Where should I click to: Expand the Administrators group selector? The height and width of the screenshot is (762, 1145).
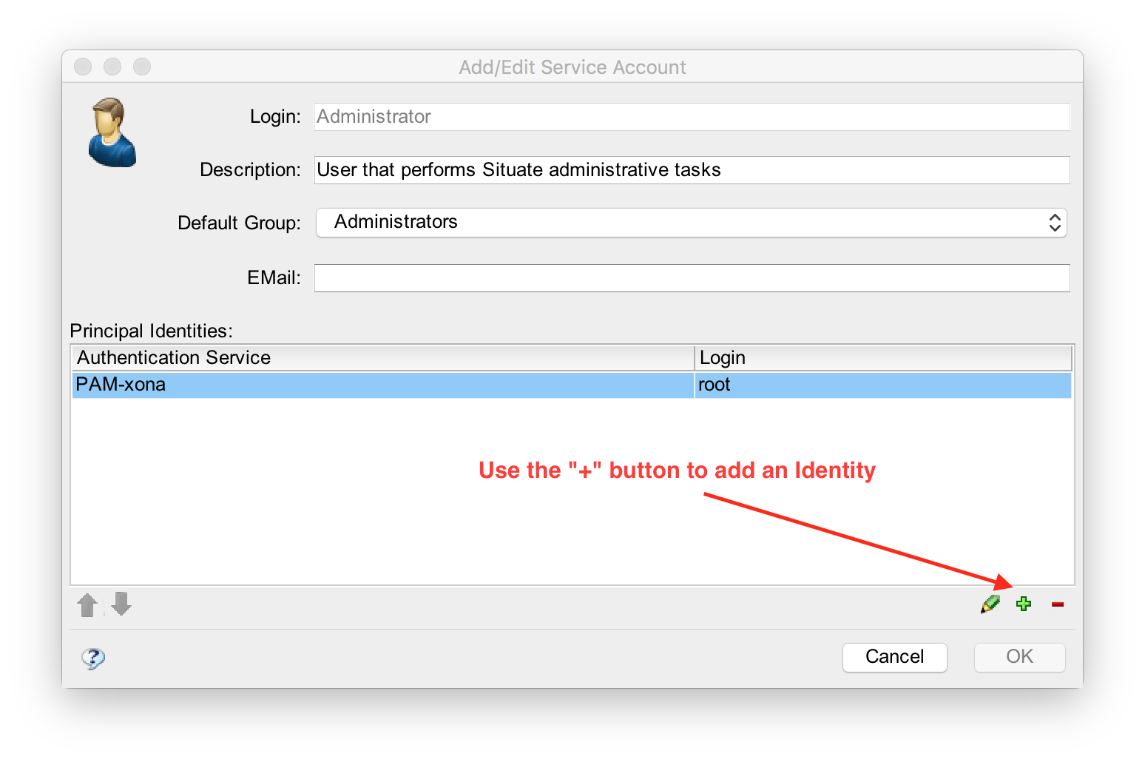click(692, 222)
